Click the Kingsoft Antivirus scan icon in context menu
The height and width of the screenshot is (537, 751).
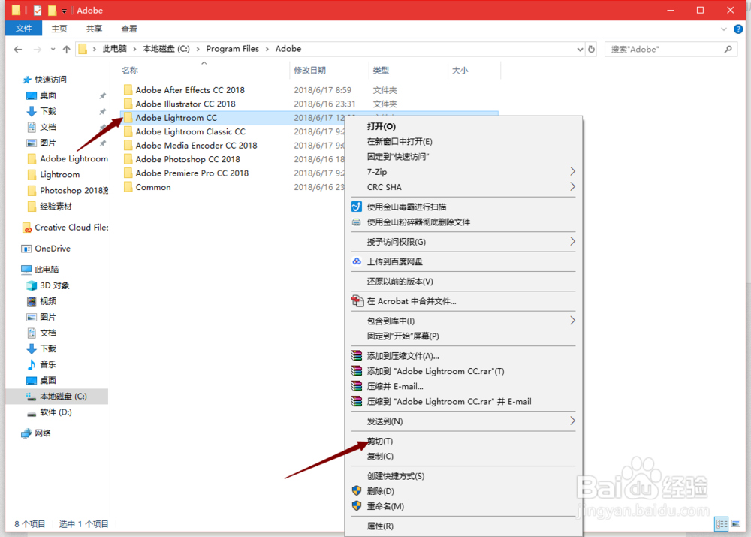click(x=357, y=206)
